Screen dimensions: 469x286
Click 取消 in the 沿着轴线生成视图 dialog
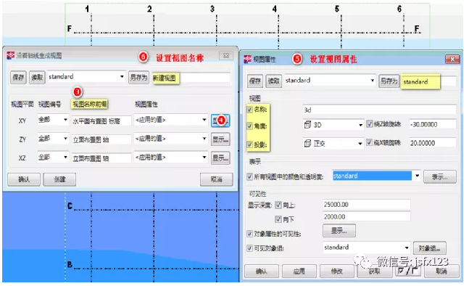click(217, 179)
